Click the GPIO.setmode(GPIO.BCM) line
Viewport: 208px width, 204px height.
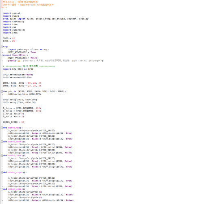pyautogui.click(x=18, y=78)
